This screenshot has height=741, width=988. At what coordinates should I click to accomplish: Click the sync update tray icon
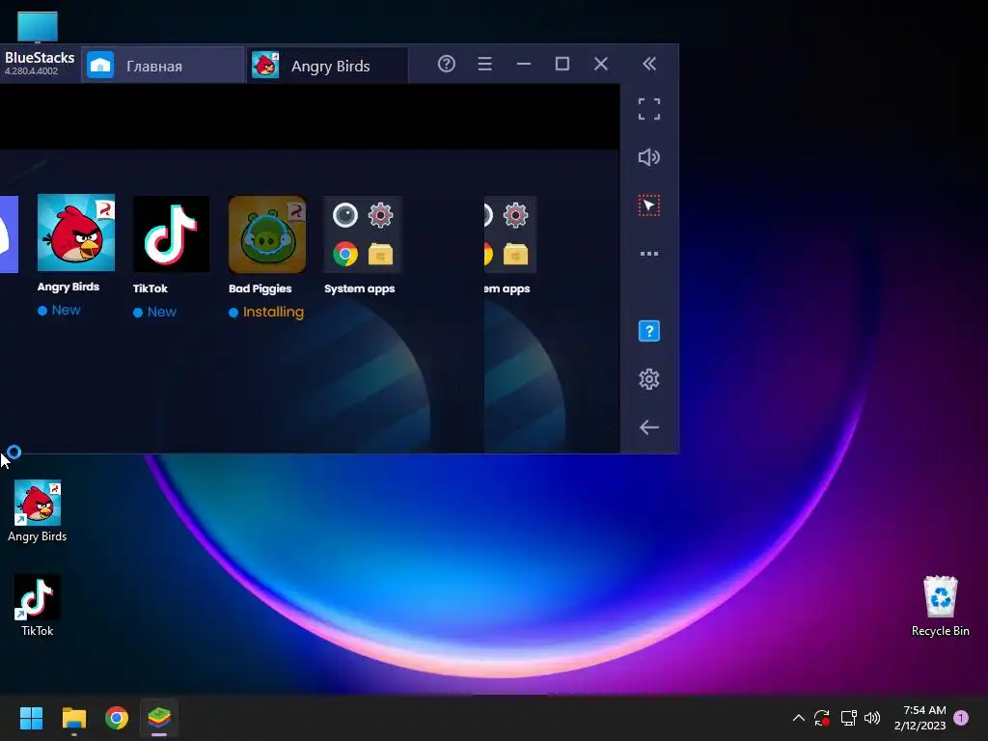pos(822,718)
